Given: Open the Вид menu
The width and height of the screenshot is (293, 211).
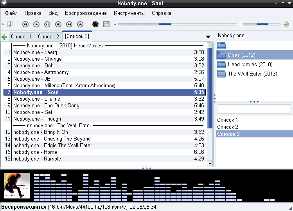Looking at the screenshot, I should pos(53,13).
